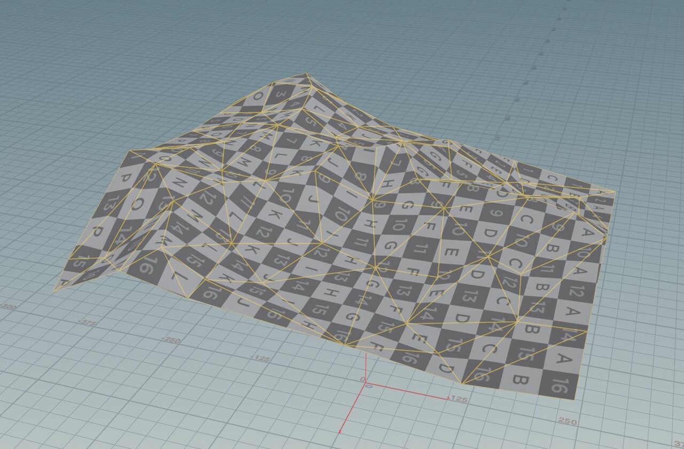Click the "250" grid ruler label

click(568, 421)
